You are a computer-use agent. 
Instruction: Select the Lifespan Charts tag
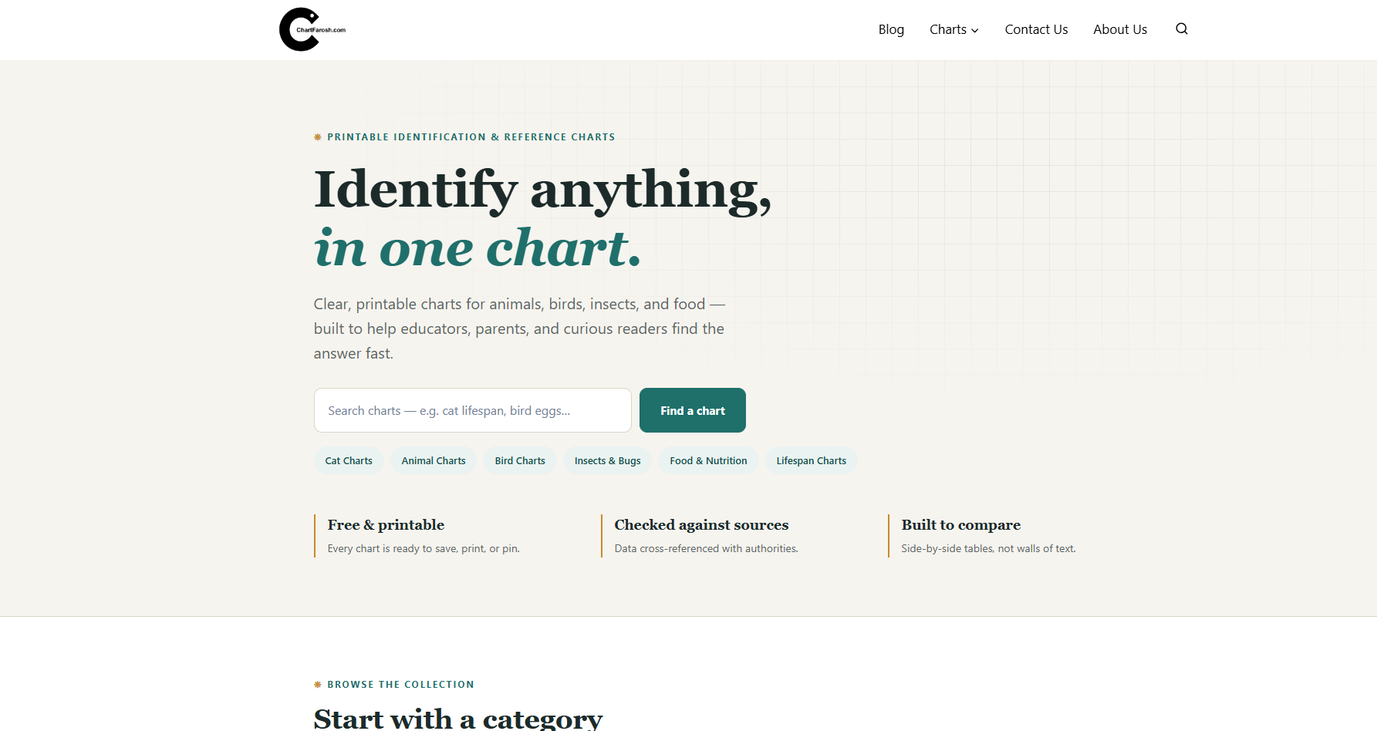[x=812, y=460]
